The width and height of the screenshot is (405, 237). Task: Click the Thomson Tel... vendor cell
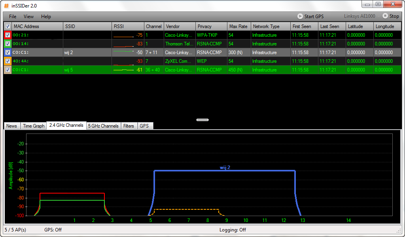pyautogui.click(x=180, y=44)
